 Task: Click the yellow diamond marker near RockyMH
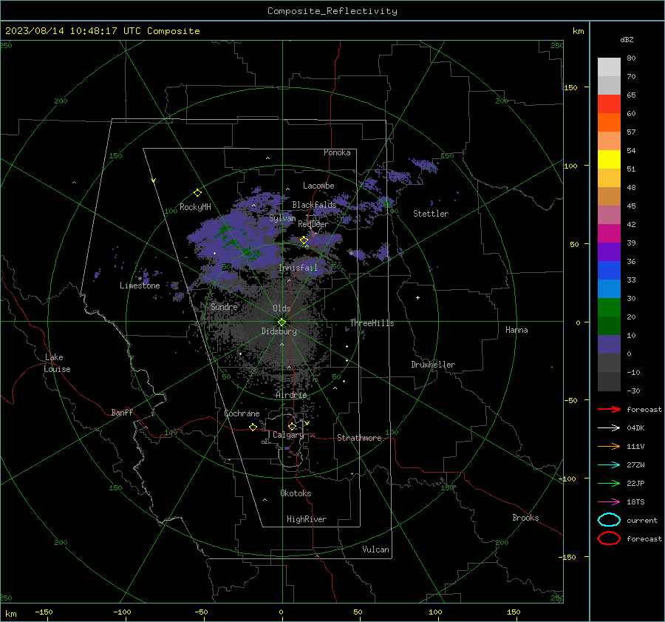pos(197,193)
